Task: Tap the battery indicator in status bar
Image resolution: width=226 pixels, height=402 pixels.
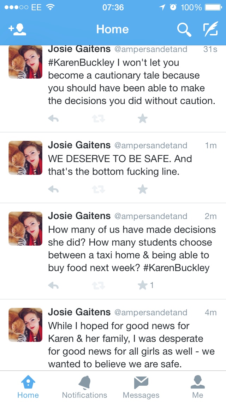Action: pyautogui.click(x=213, y=7)
